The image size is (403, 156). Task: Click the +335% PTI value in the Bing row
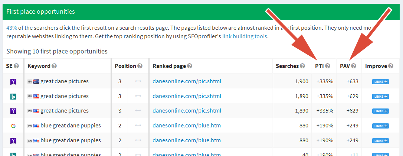325,96
